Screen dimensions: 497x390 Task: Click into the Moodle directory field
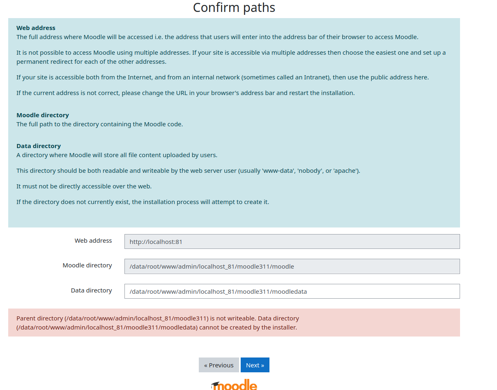(292, 266)
